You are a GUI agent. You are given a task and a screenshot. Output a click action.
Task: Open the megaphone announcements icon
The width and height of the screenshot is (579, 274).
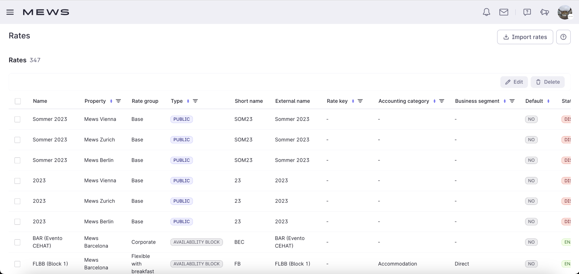pos(545,12)
